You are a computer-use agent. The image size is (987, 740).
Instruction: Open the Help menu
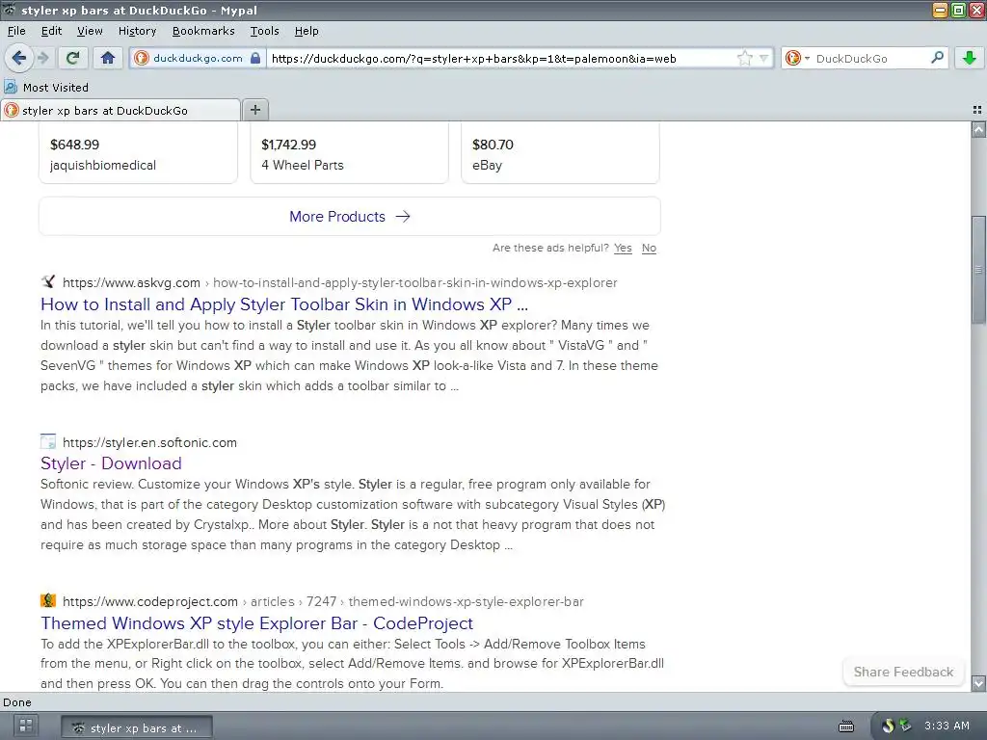click(x=307, y=31)
